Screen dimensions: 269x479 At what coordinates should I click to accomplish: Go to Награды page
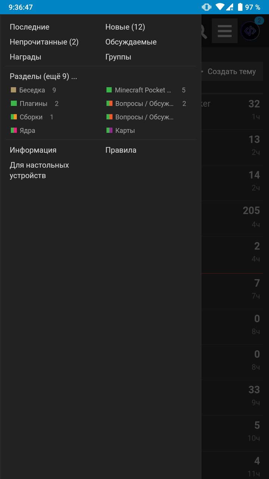[x=25, y=57]
